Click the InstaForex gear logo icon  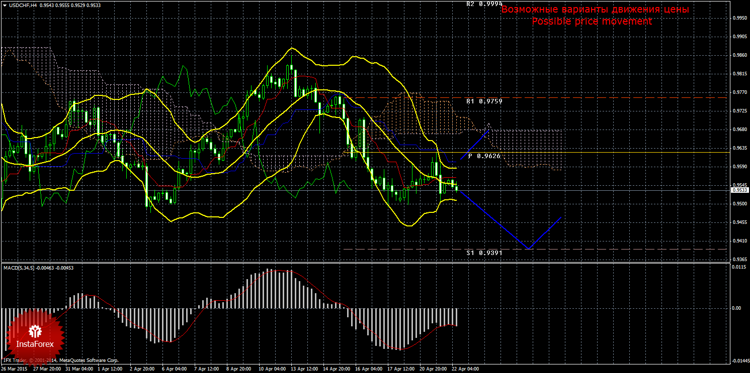pyautogui.click(x=35, y=331)
